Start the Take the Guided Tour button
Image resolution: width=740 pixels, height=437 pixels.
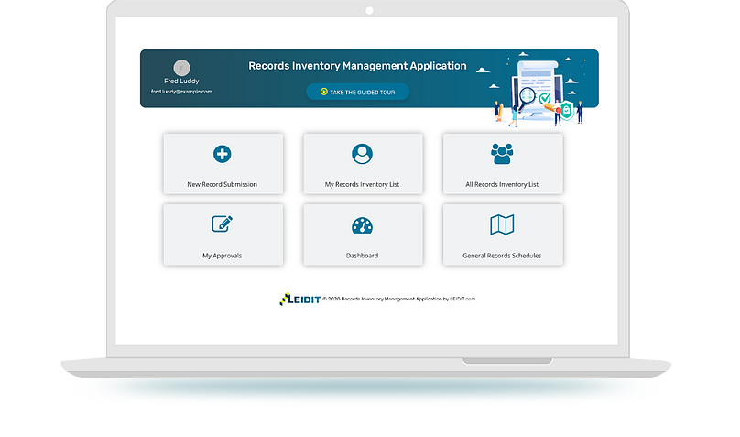[358, 92]
